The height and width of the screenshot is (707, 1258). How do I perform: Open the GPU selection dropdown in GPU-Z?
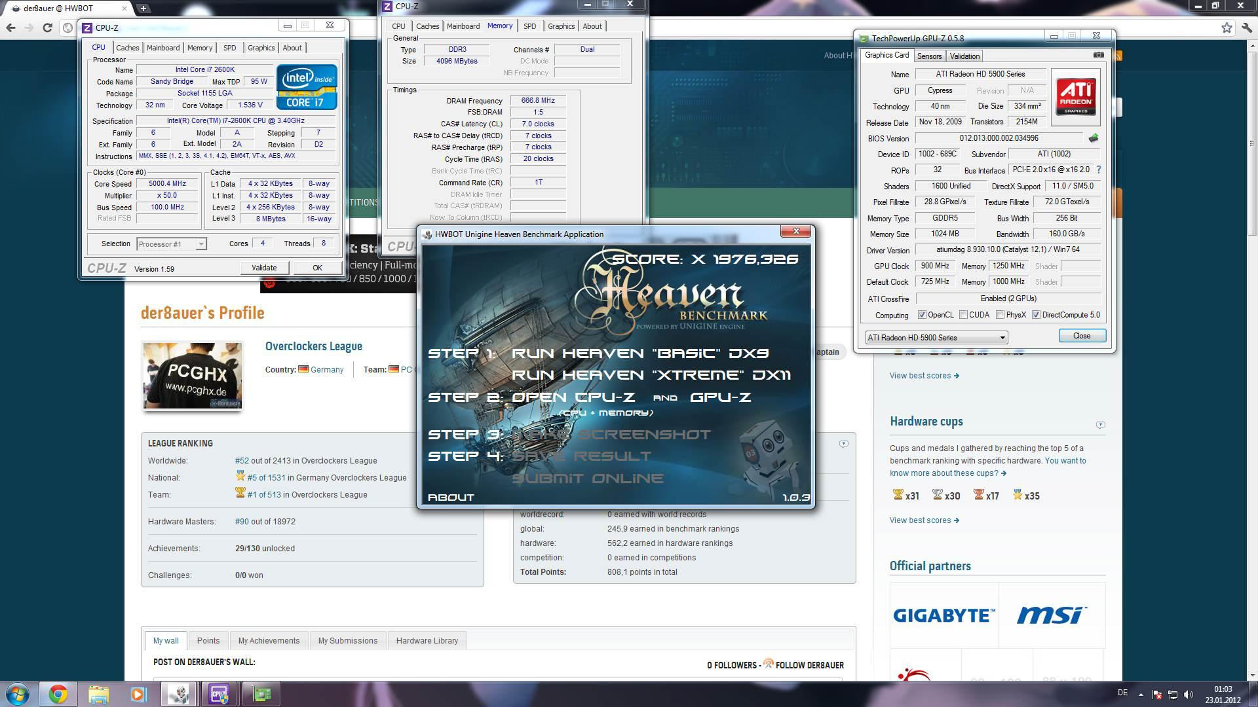936,338
